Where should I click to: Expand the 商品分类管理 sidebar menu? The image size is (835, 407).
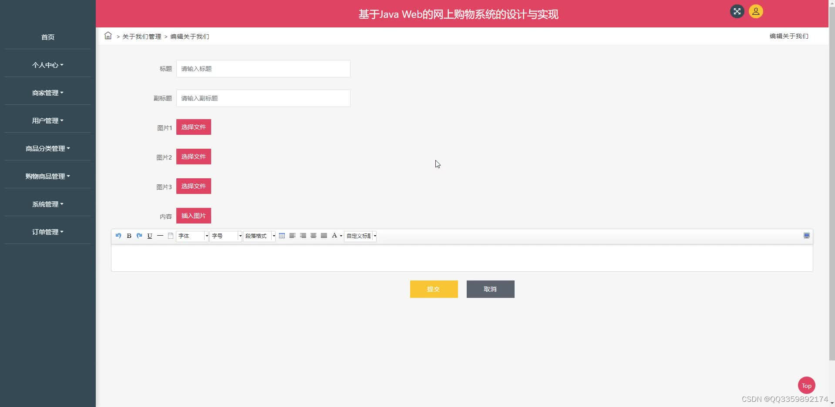tap(47, 148)
